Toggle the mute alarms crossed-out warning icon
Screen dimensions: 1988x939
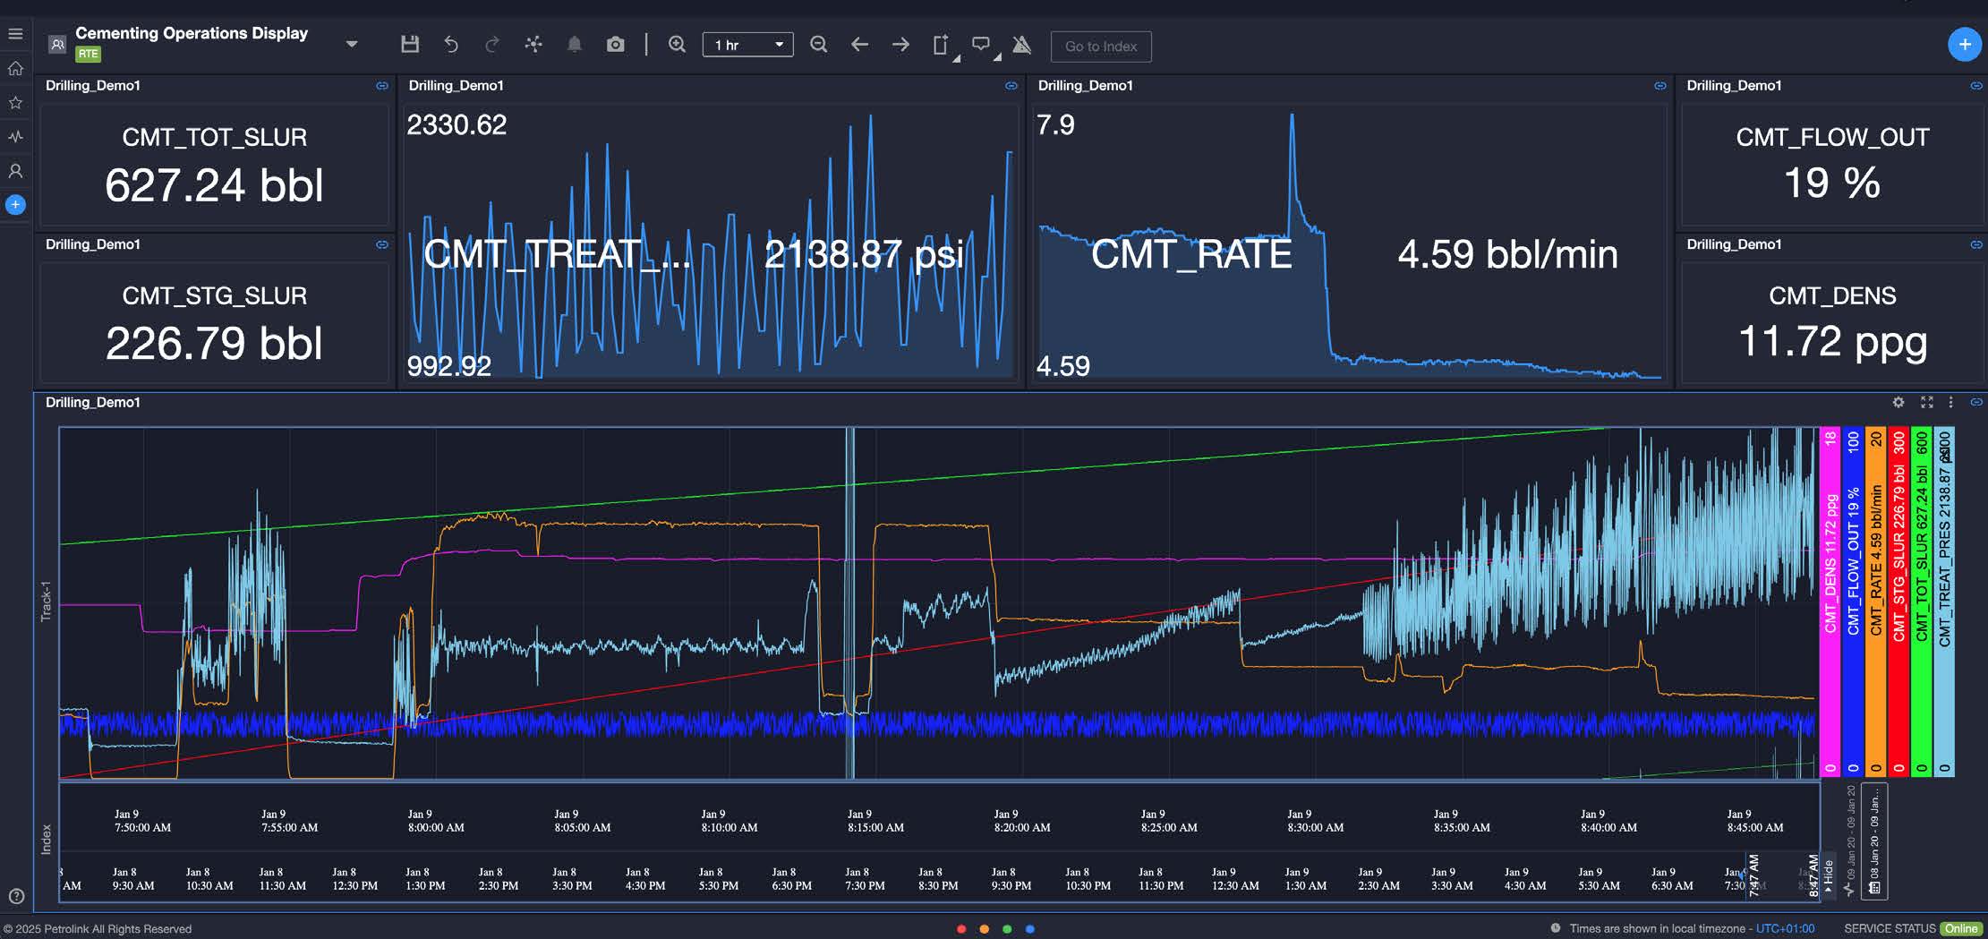click(1021, 45)
